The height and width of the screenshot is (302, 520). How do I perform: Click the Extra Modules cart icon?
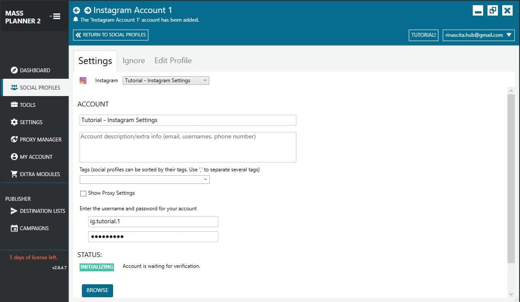[x=14, y=174]
